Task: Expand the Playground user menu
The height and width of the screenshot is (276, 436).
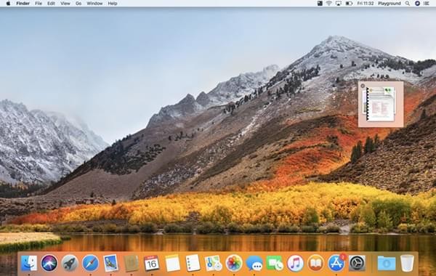Action: (x=389, y=4)
